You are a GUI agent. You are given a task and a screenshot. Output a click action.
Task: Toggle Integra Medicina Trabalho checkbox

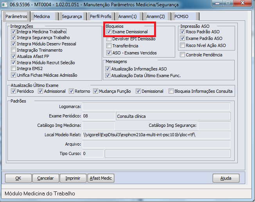pyautogui.click(x=13, y=32)
